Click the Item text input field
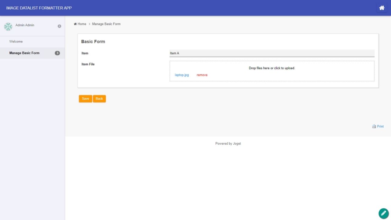This screenshot has width=391, height=220. [272, 53]
